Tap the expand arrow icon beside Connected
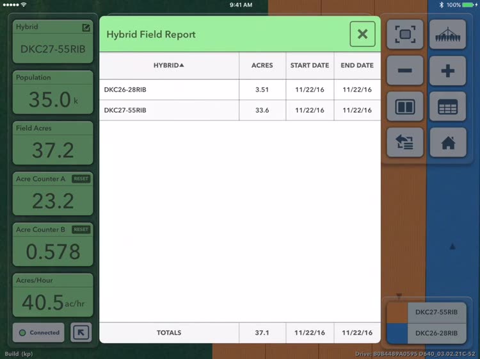Screen dimensions: 480x359 coord(81,332)
